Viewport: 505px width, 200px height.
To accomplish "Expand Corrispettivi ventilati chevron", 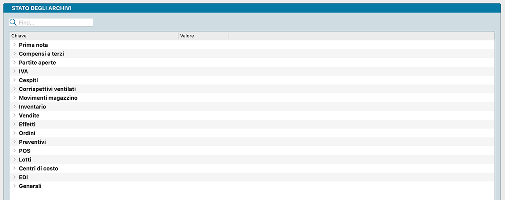I will pos(14,89).
